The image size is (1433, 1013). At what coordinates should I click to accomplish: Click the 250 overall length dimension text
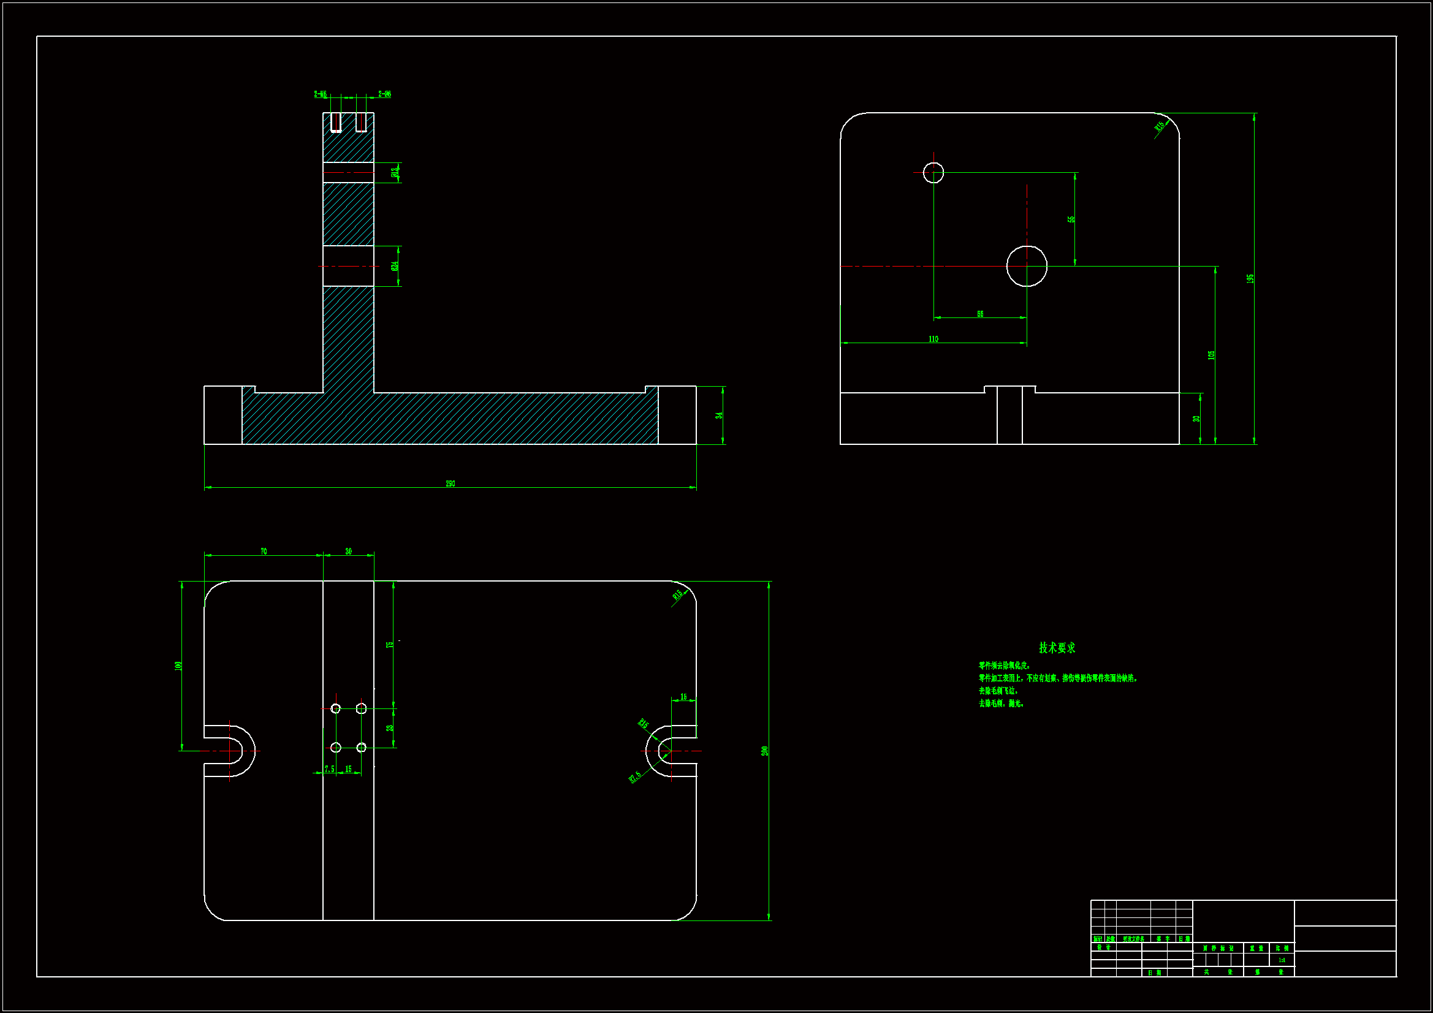tap(450, 484)
